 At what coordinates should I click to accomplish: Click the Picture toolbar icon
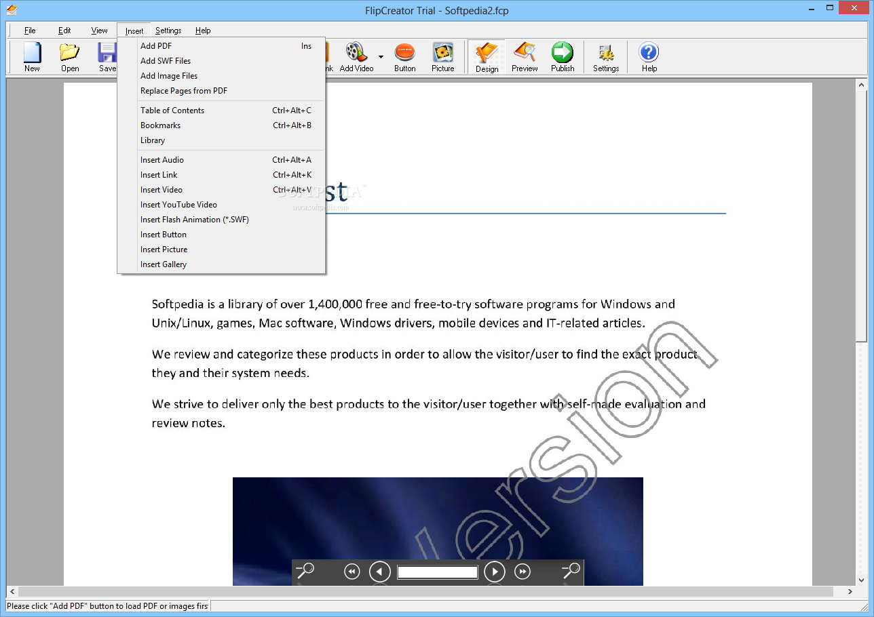443,57
